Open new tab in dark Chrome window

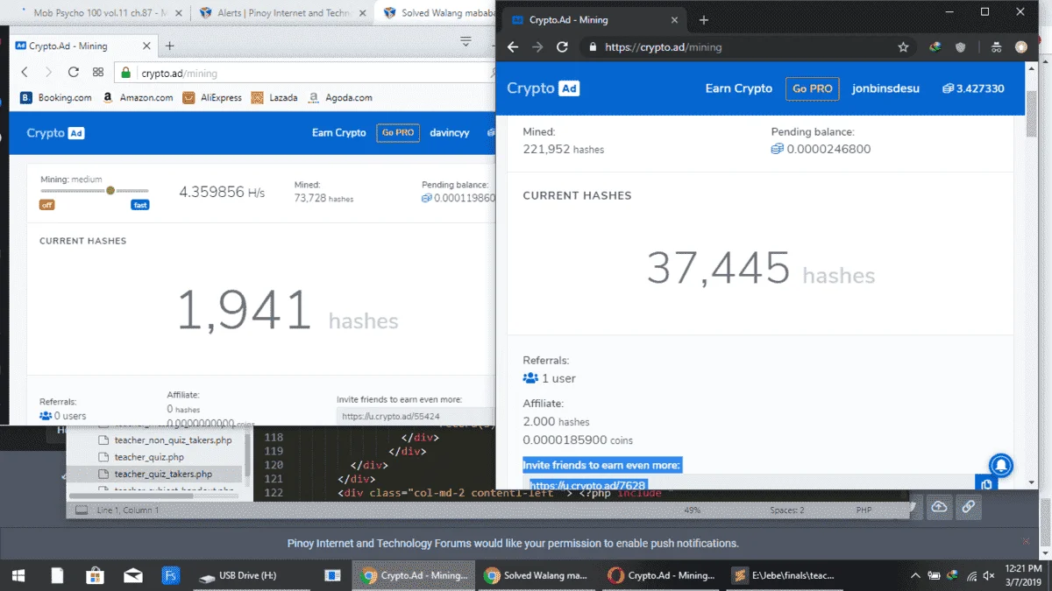point(703,20)
